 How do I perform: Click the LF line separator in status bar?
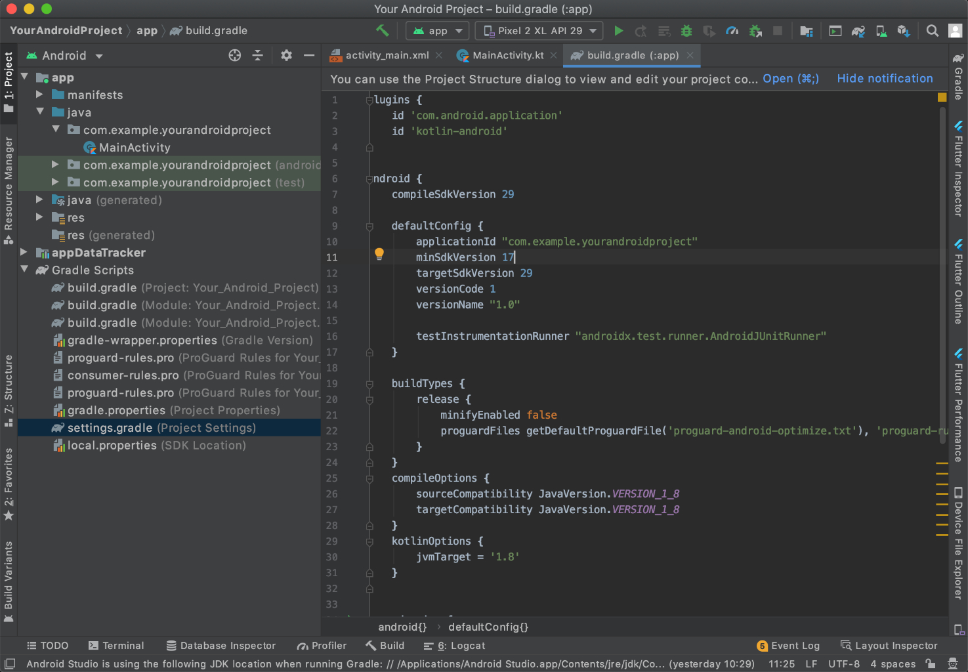pos(811,663)
